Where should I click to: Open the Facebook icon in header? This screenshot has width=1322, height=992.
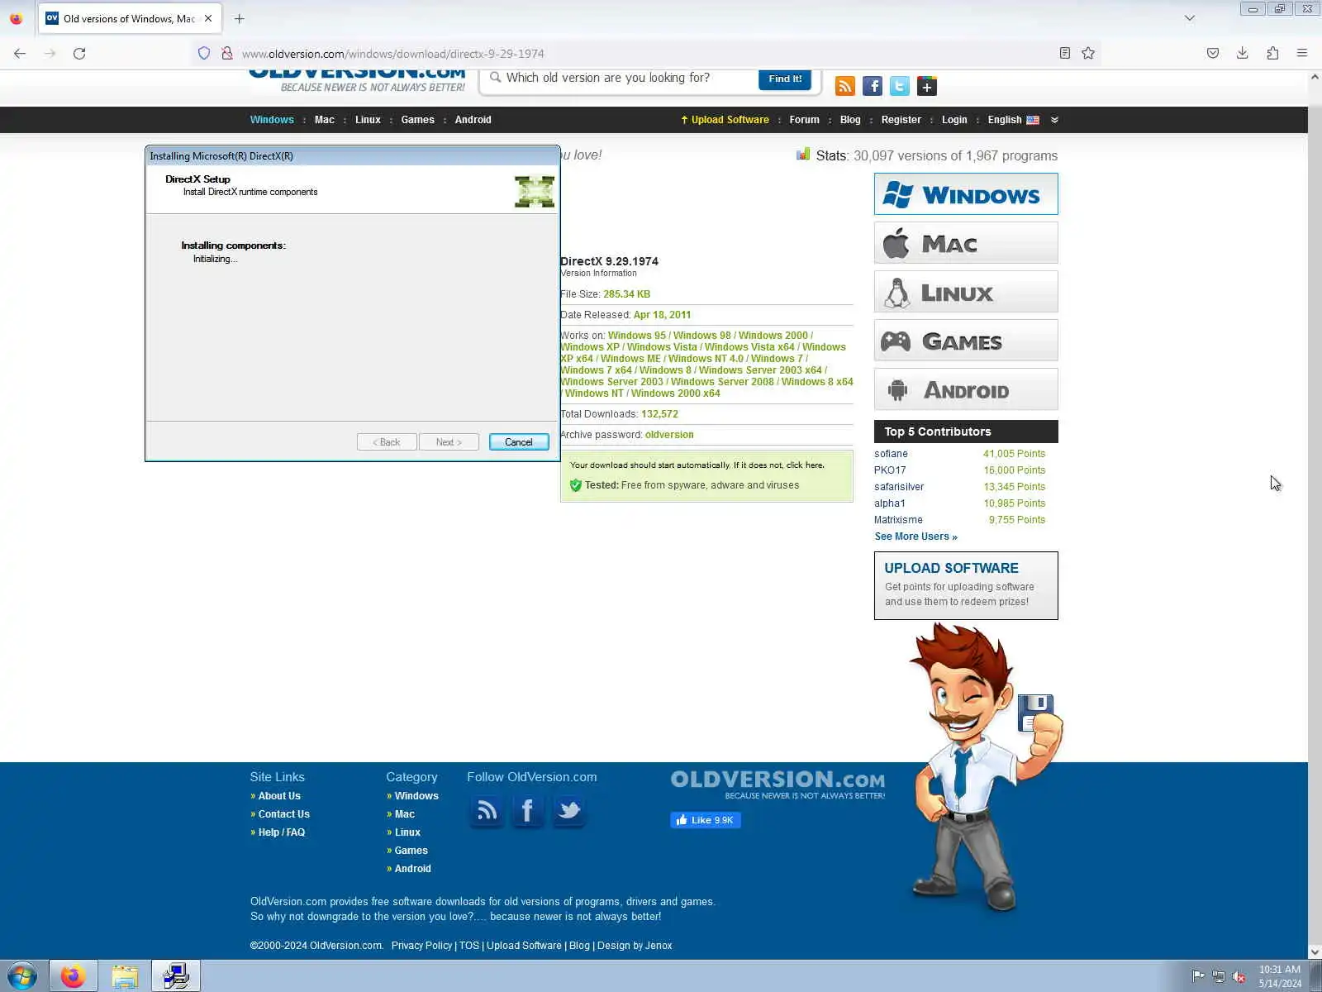(x=872, y=86)
